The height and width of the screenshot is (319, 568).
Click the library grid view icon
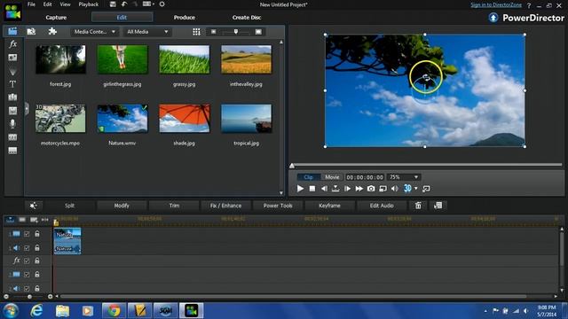[196, 32]
